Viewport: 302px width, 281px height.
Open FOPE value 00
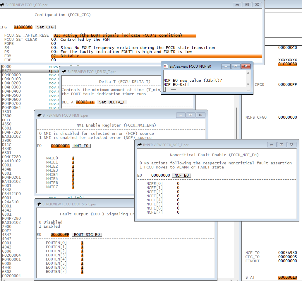click(x=54, y=44)
